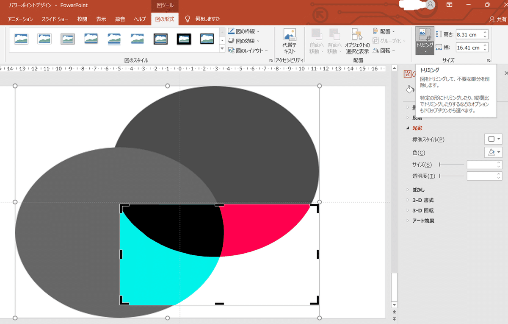The width and height of the screenshot is (508, 324).
Task: Open the サイズ group dialog launcher
Action: click(x=489, y=61)
